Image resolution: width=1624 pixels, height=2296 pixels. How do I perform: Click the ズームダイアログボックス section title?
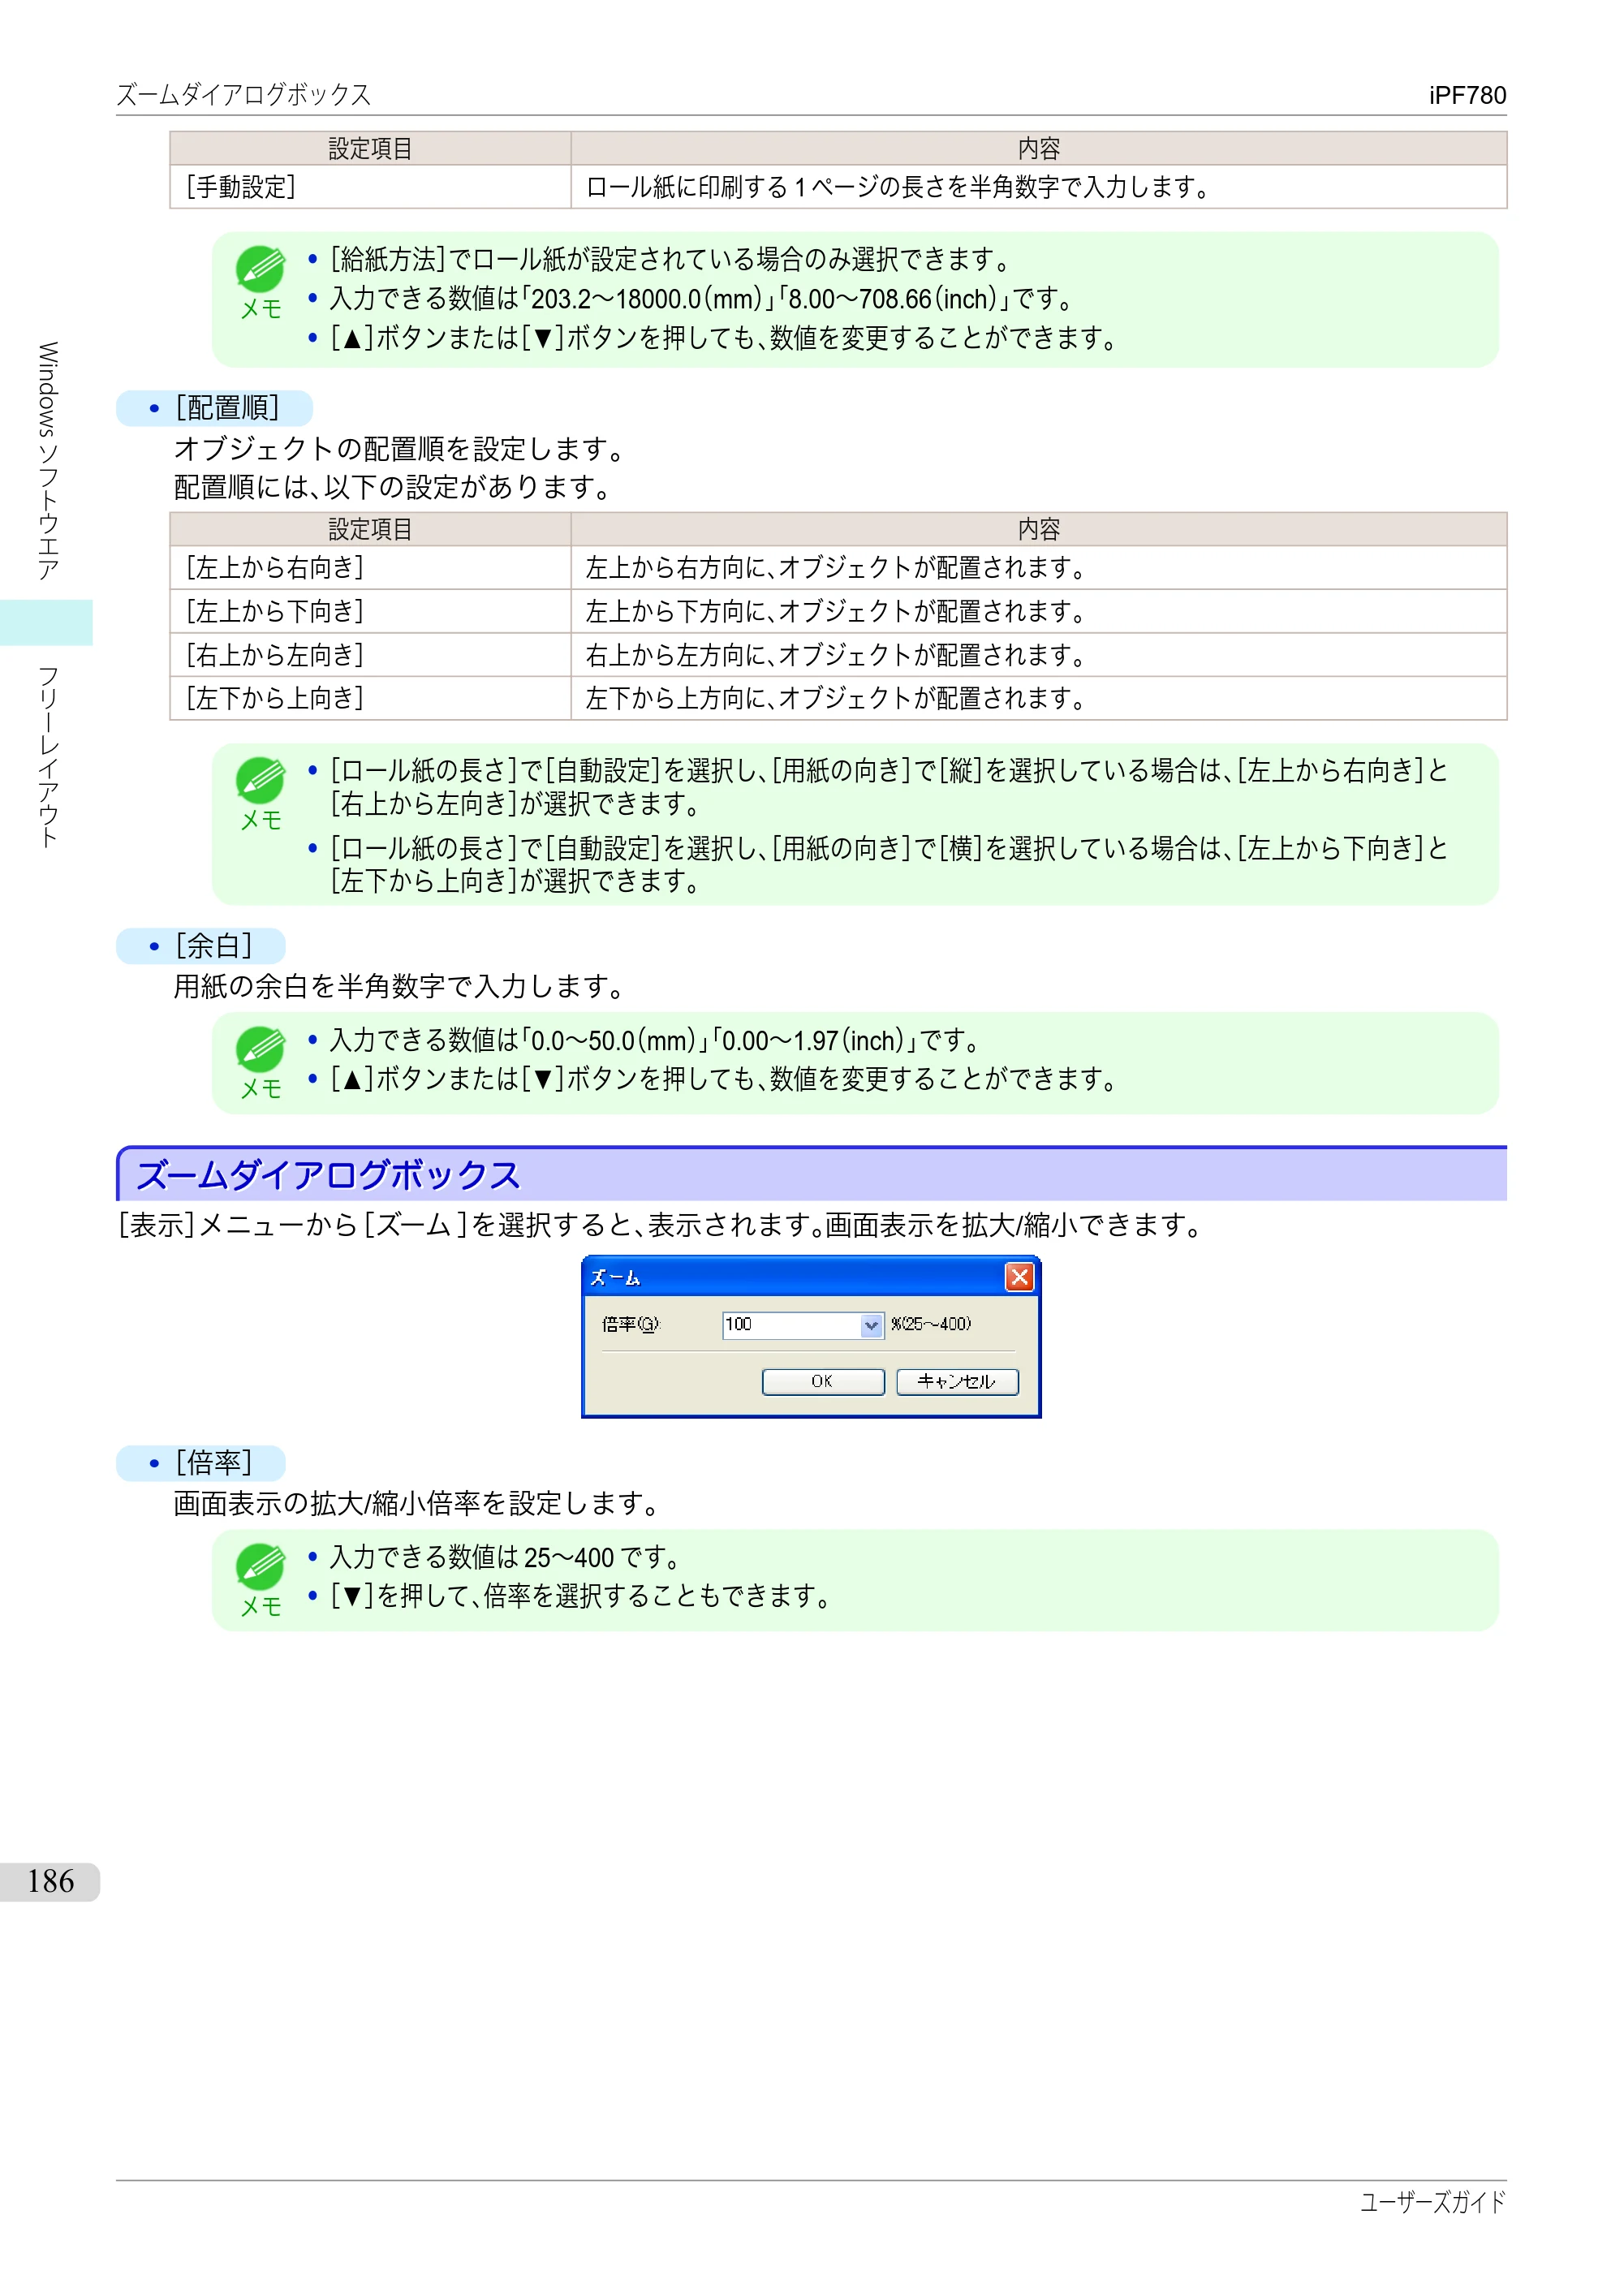[x=328, y=1175]
